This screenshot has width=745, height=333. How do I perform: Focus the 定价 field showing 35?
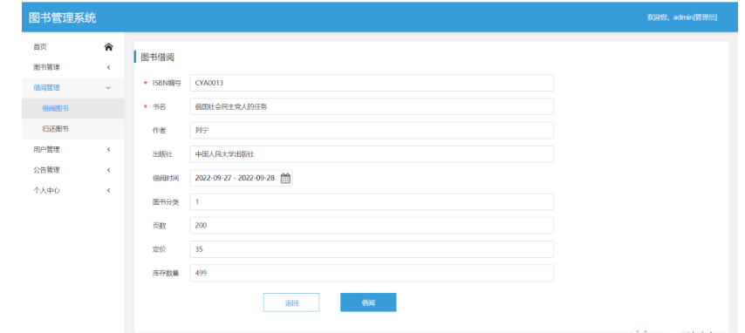click(372, 249)
